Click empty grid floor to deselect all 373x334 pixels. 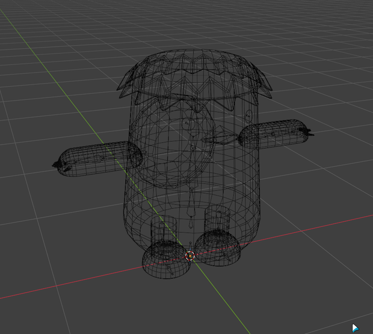pos(309,285)
